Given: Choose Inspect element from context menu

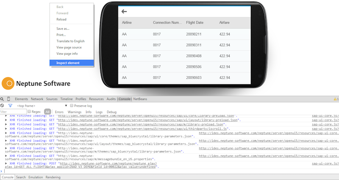Looking at the screenshot, I should click(72, 63).
